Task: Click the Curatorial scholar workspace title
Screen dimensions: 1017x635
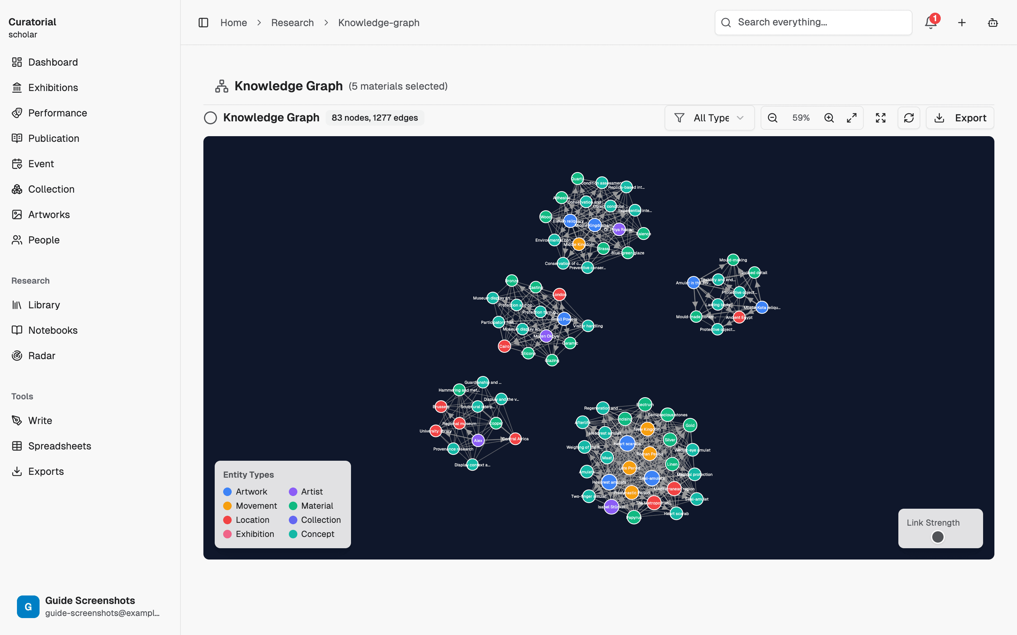Action: (32, 28)
